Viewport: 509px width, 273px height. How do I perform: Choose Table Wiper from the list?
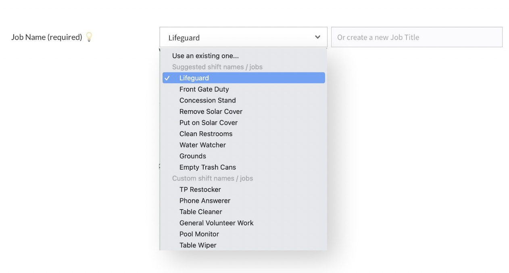click(x=198, y=245)
